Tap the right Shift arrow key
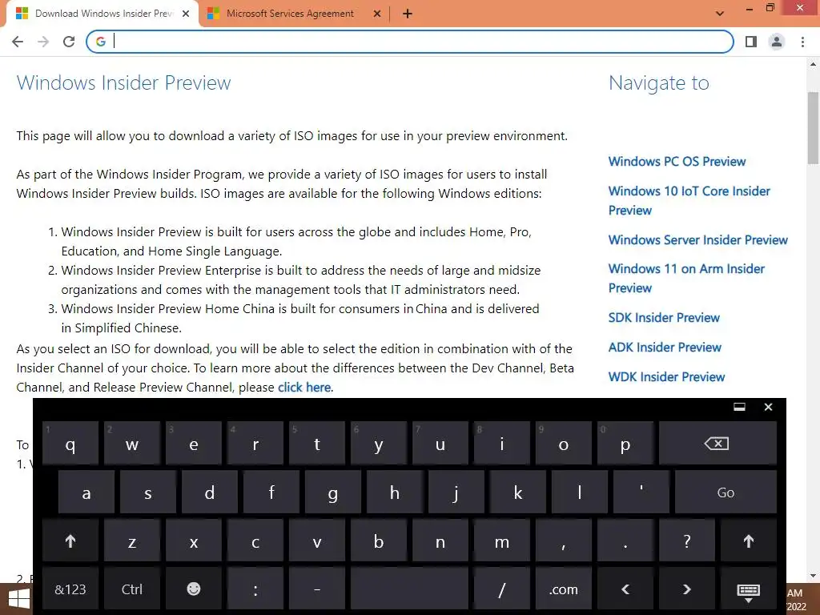This screenshot has height=615, width=820. coord(749,541)
